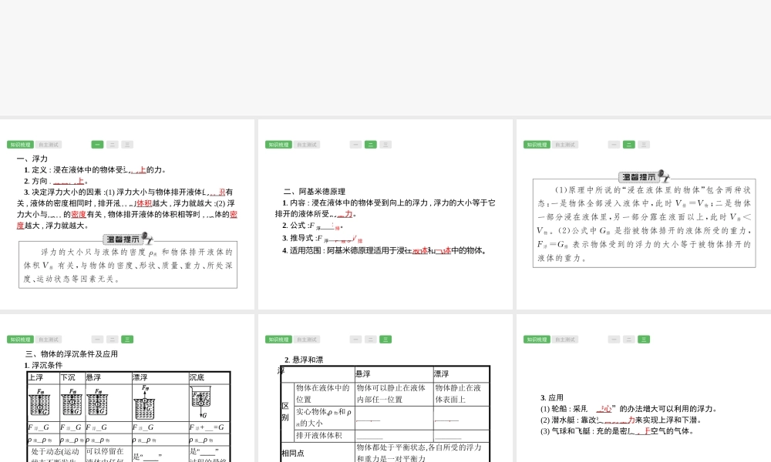Screen dimensions: 771x462
Task: Open 自主测试 tab on the top-right tip slide
Action: 565,145
